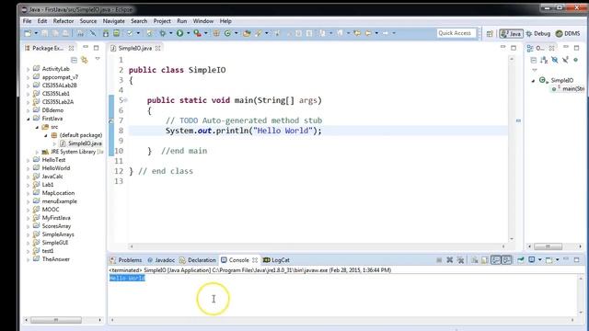589x331 pixels.
Task: Click the Run green play button
Action: coord(180,33)
